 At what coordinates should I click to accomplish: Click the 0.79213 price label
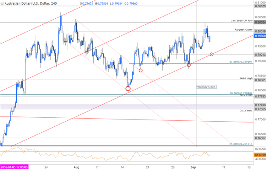pos(260,55)
